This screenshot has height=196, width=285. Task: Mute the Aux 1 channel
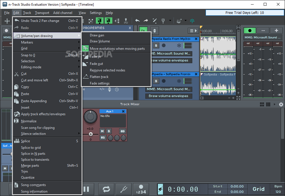point(102,131)
